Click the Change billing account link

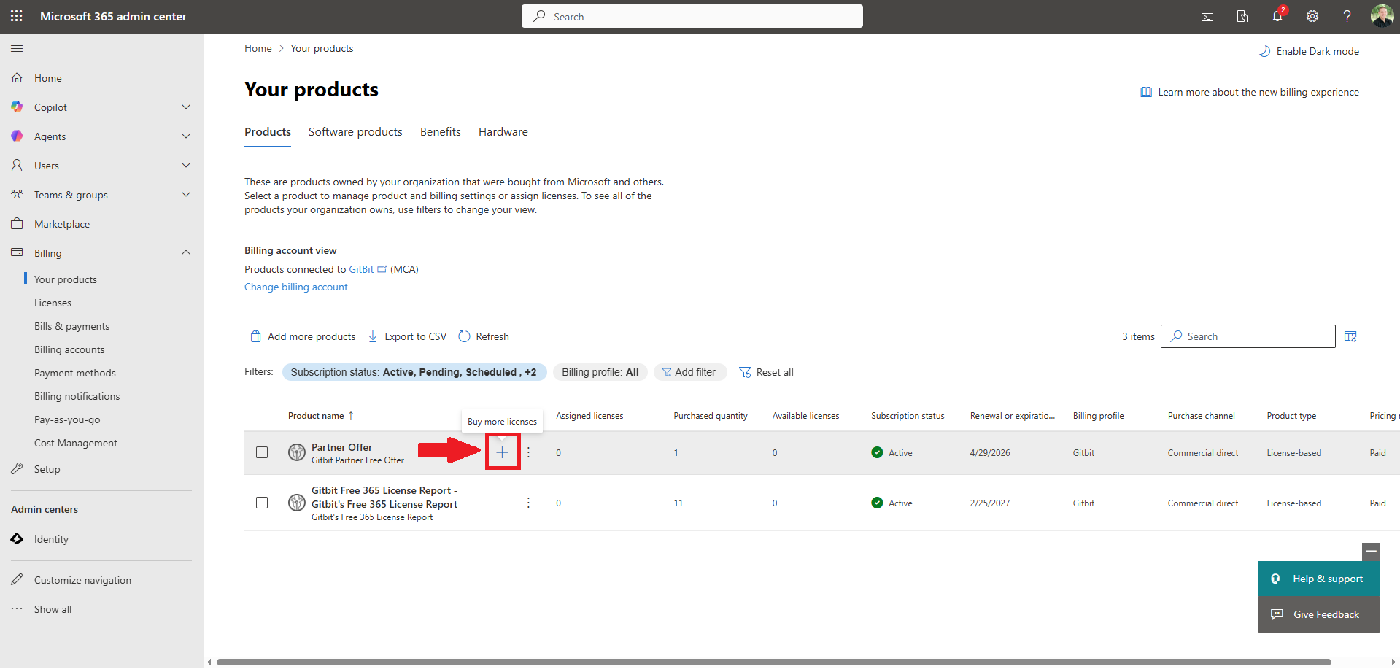click(295, 287)
